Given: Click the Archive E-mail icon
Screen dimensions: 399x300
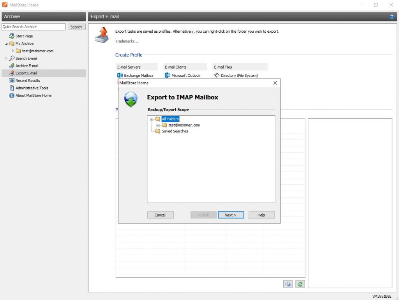Looking at the screenshot, I should (x=12, y=66).
